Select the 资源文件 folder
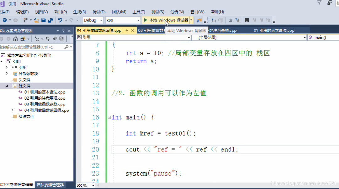Image resolution: width=339 pixels, height=189 pixels. [x=26, y=116]
